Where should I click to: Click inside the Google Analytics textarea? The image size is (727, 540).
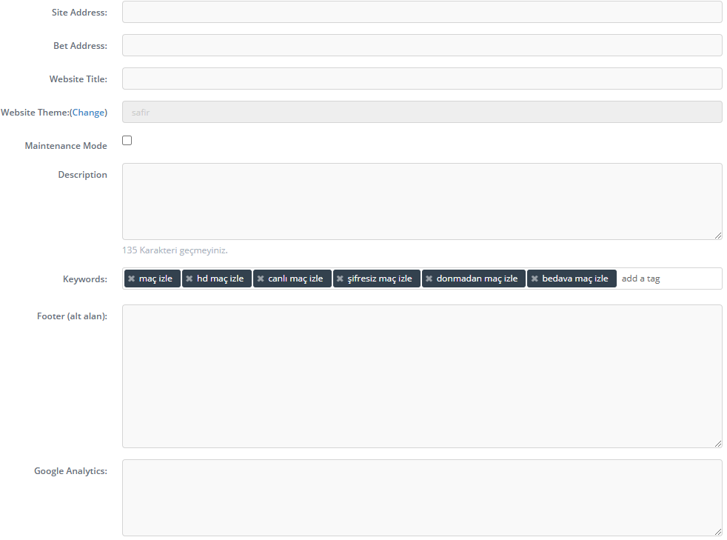coord(422,498)
